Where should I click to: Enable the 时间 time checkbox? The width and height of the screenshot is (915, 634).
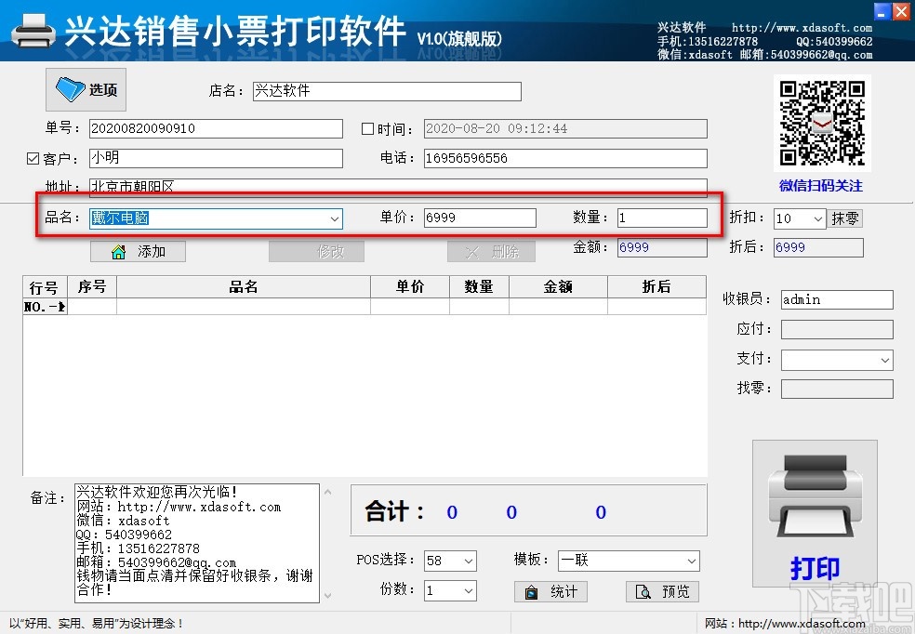[367, 128]
